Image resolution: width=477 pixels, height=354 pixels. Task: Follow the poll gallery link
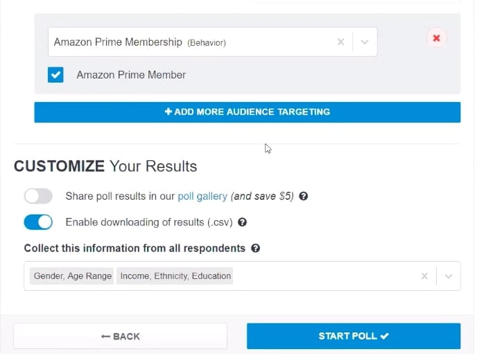(202, 196)
